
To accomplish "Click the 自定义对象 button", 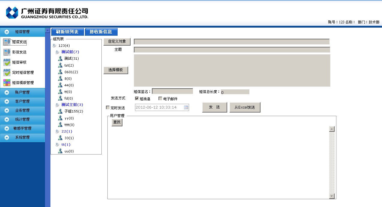I will 117,41.
